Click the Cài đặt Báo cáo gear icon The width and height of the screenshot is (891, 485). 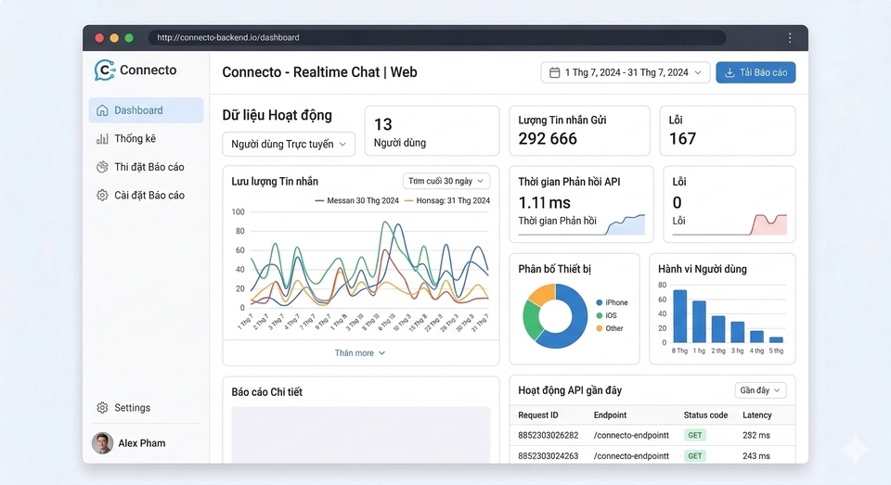pyautogui.click(x=102, y=196)
